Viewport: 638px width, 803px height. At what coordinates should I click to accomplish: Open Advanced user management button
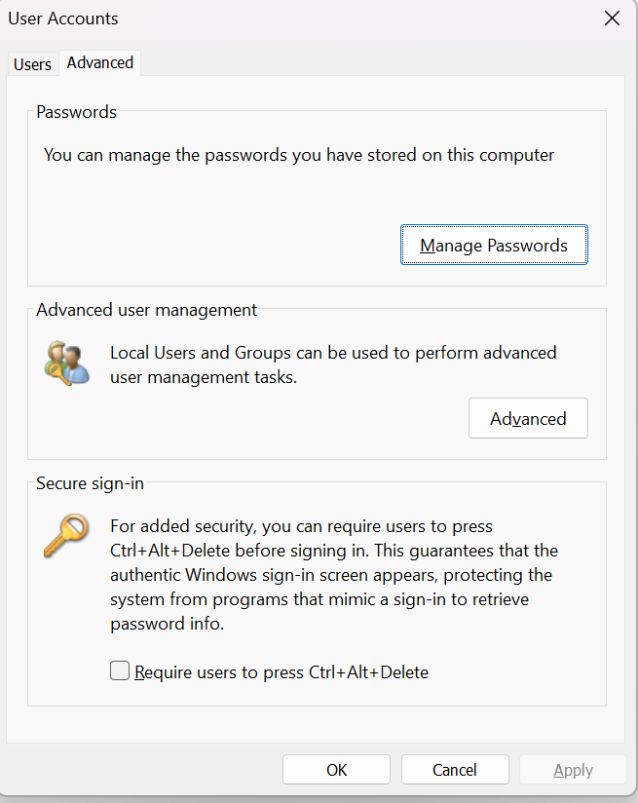(x=528, y=418)
